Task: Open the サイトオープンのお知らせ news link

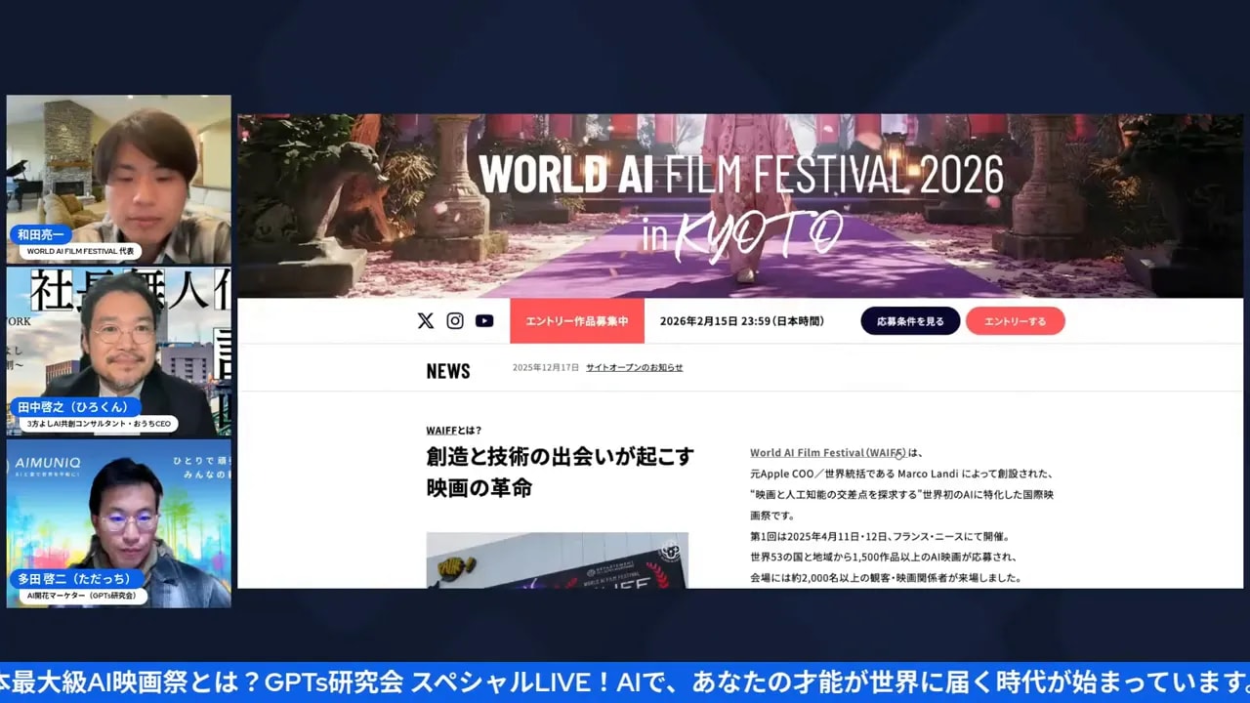Action: [634, 366]
